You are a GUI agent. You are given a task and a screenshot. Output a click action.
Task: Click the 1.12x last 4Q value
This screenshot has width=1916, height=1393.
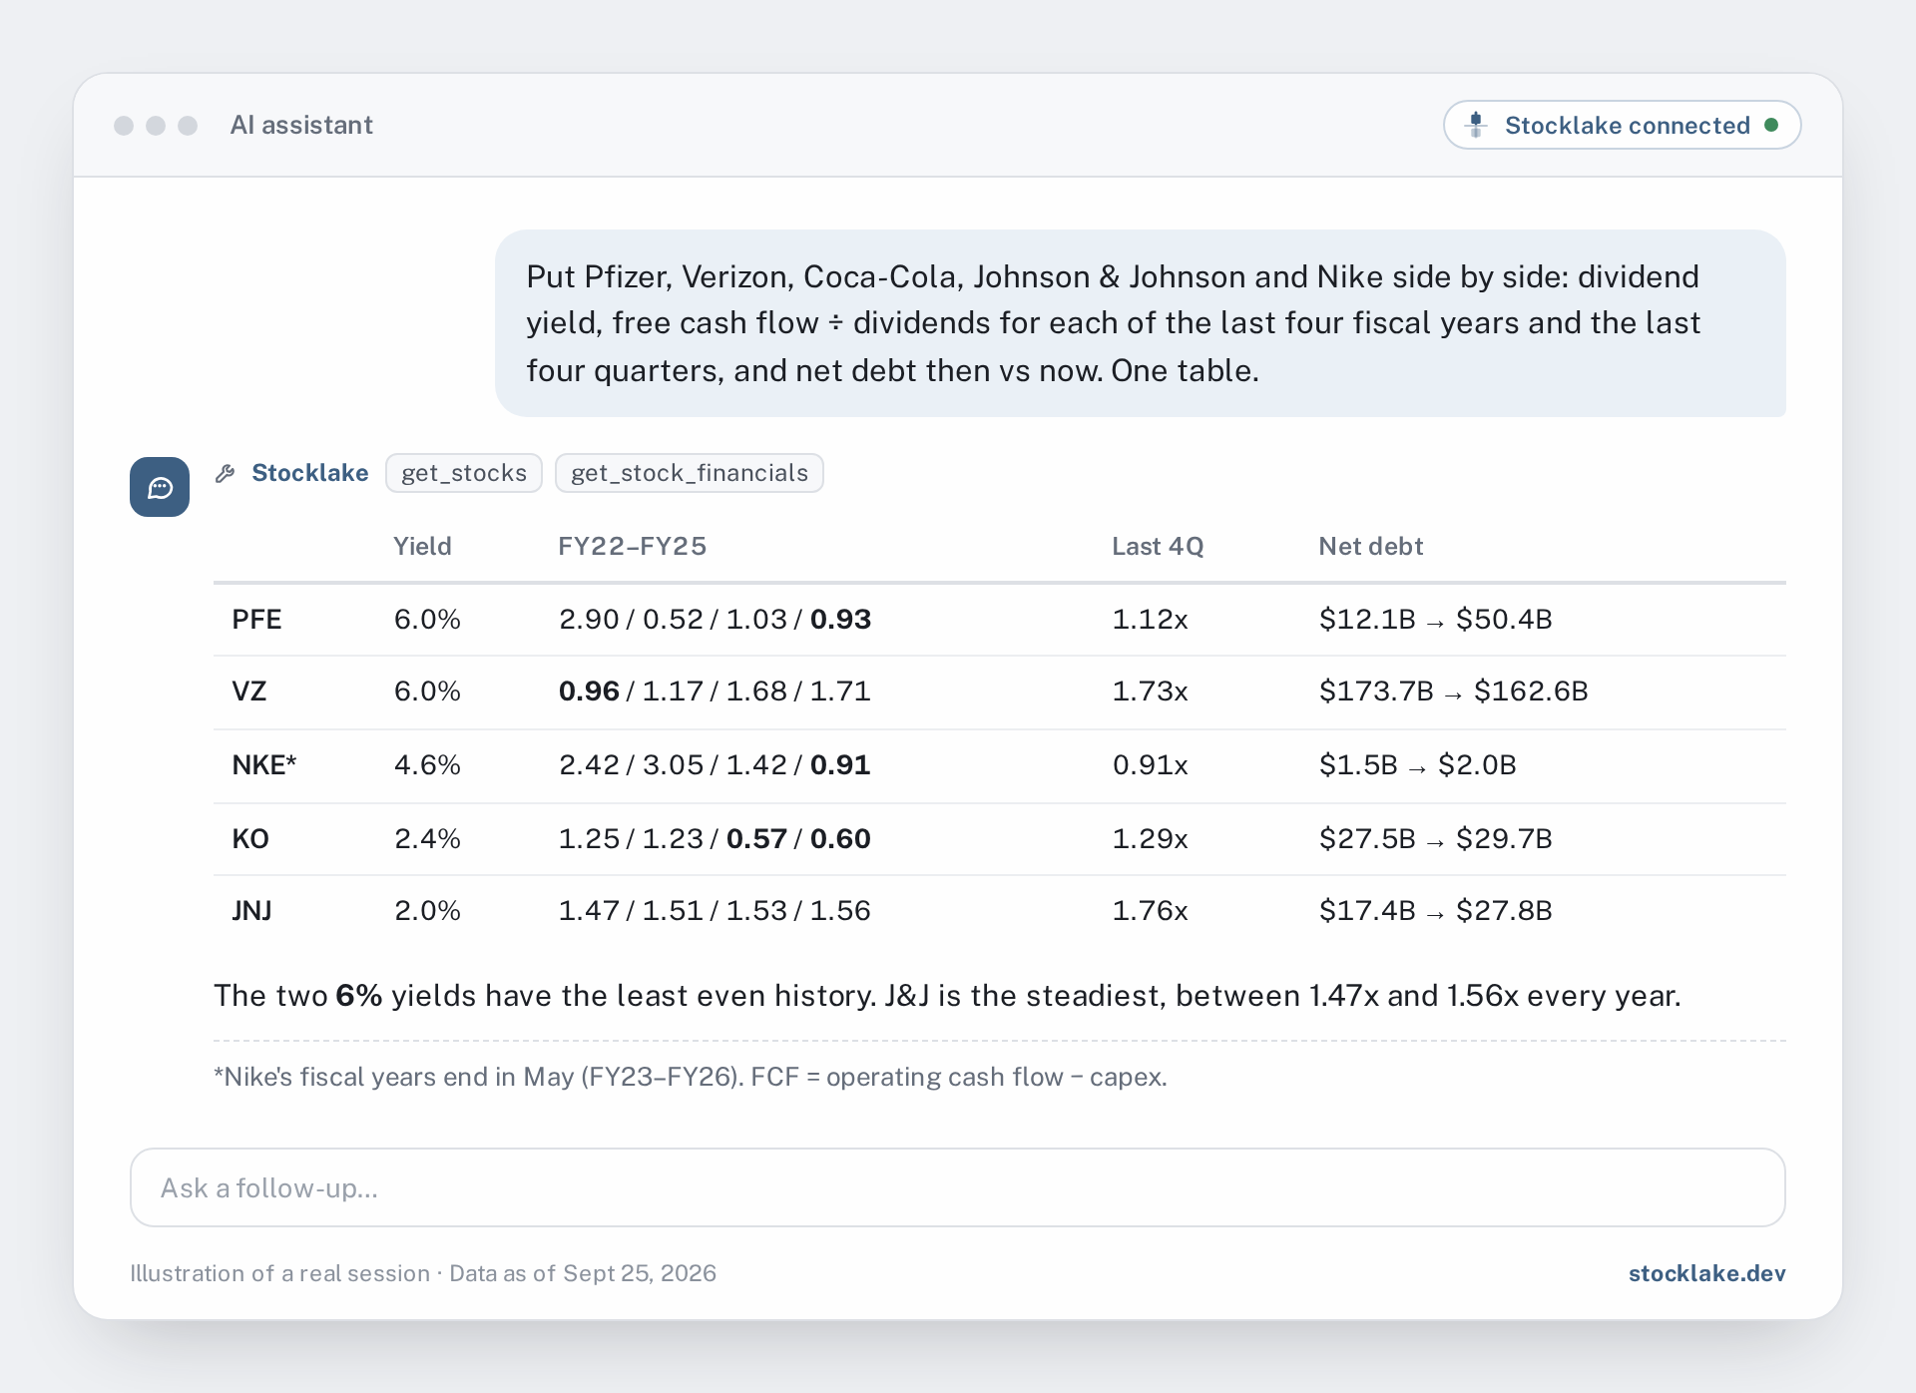(x=1150, y=620)
